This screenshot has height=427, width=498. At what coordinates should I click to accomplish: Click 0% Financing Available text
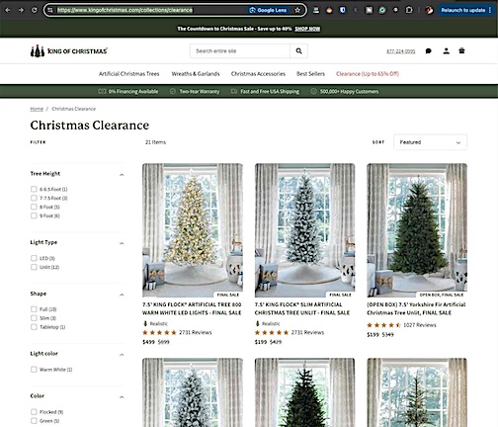tap(133, 92)
